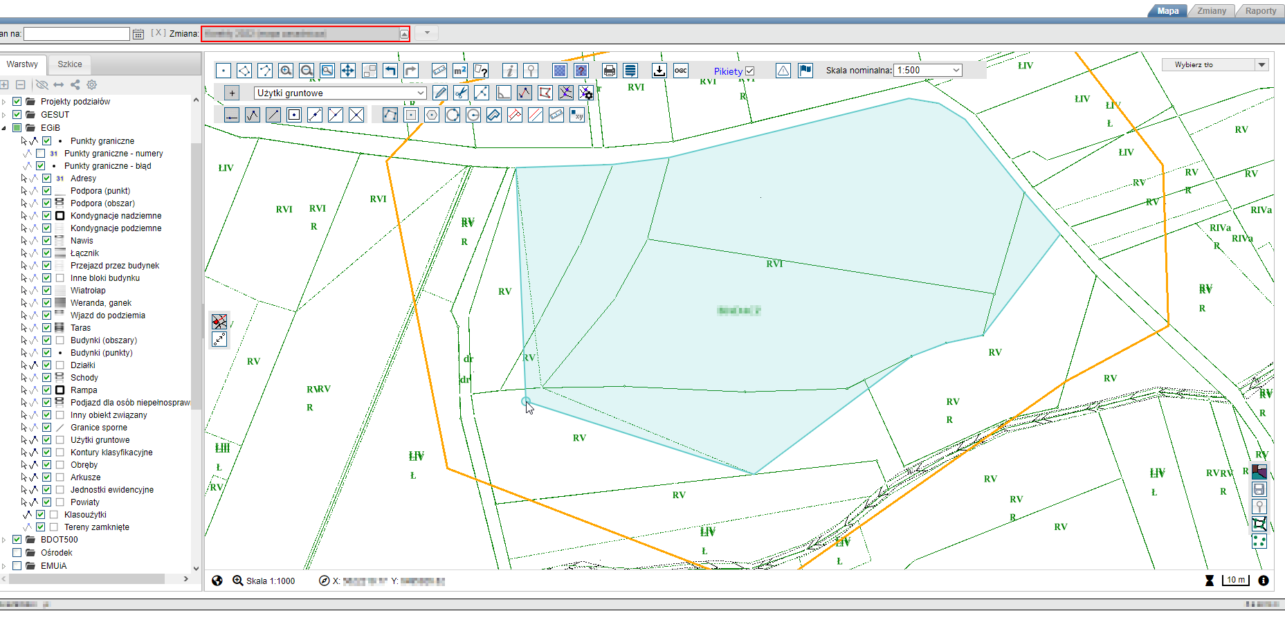Viewport: 1285px width, 620px height.
Task: Select the pencil edit tool
Action: 440,93
